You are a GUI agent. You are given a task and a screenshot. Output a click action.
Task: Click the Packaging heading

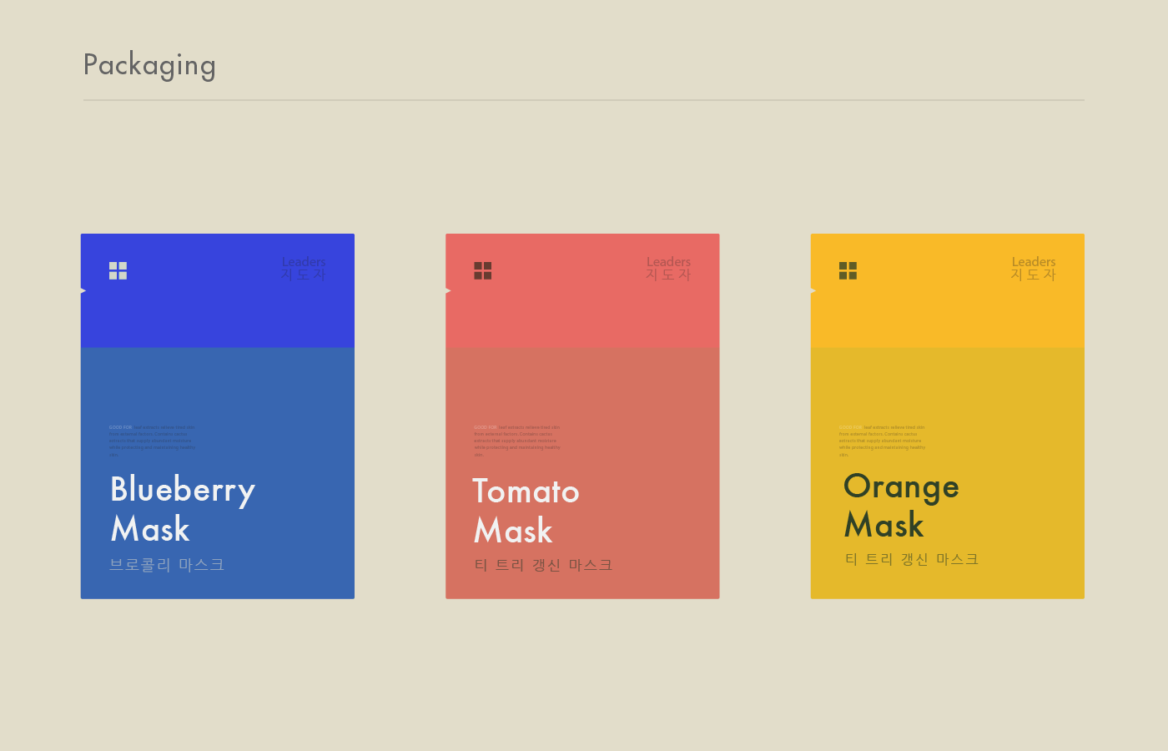point(149,65)
